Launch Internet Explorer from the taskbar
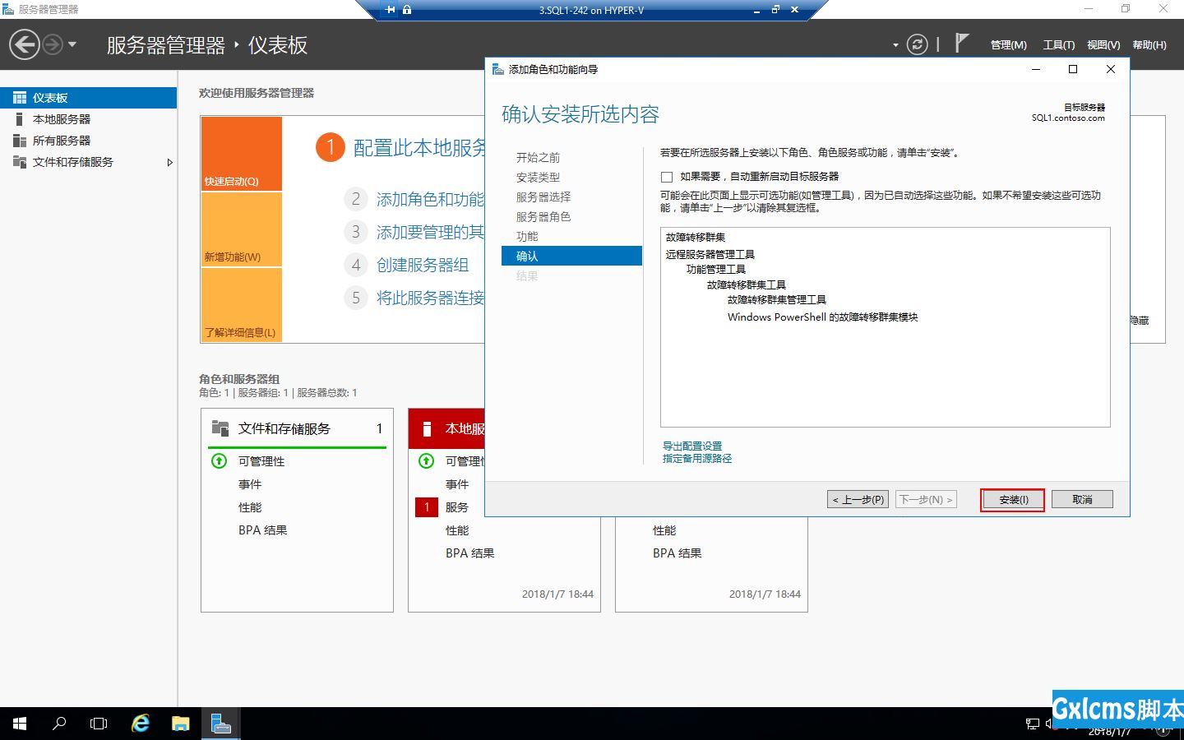 pyautogui.click(x=141, y=724)
